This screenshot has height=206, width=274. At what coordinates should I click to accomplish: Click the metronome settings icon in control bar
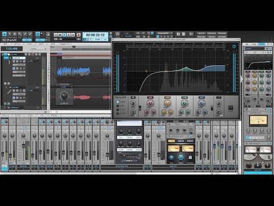pyautogui.click(x=118, y=34)
